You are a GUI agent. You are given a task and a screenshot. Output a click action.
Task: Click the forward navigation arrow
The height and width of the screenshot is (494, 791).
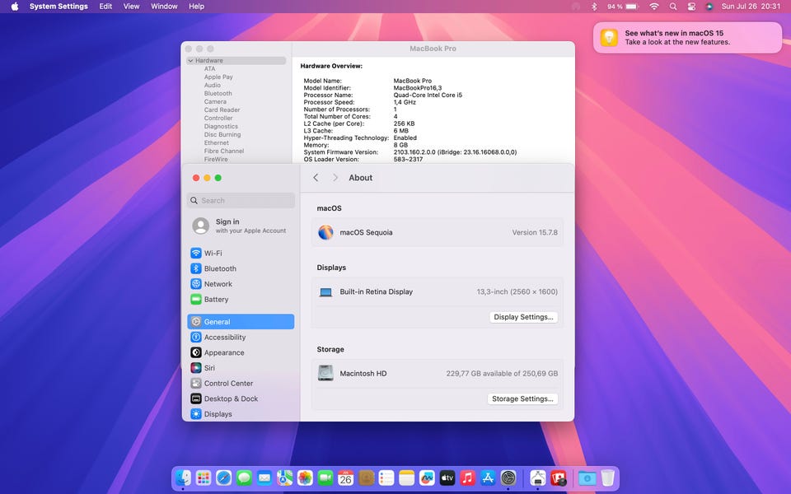335,178
